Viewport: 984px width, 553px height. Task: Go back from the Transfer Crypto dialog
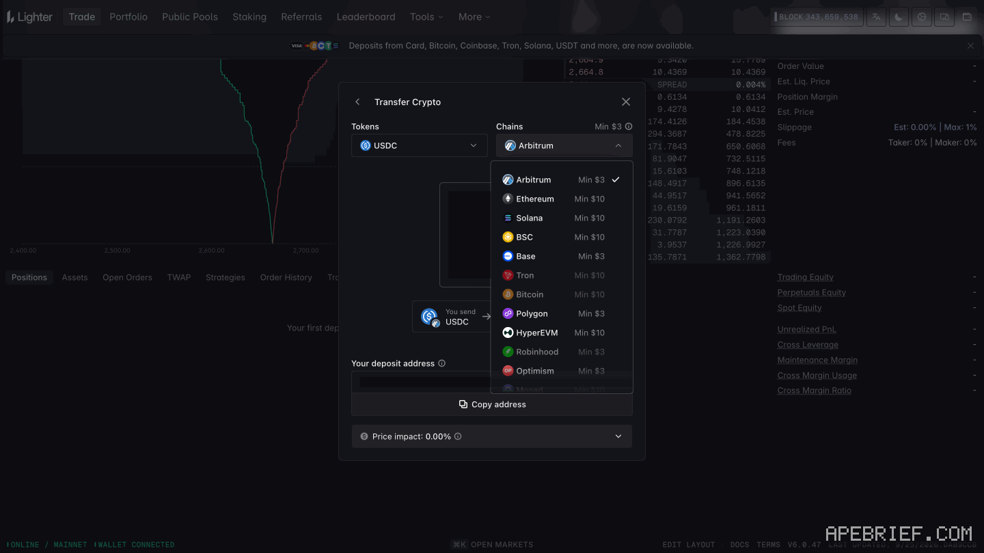pos(357,102)
